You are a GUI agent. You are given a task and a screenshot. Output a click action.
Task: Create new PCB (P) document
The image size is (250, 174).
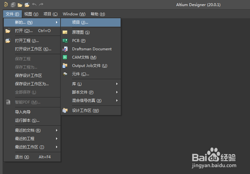91,41
